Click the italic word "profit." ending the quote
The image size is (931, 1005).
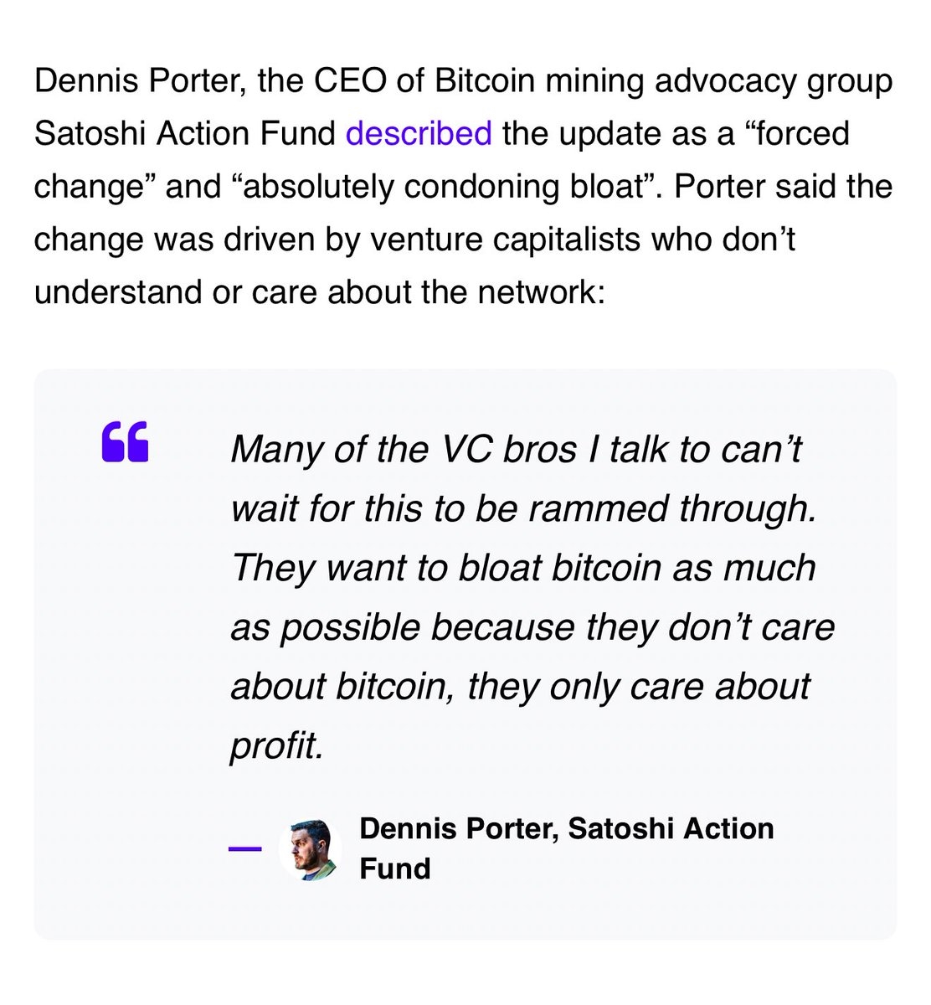tap(276, 744)
